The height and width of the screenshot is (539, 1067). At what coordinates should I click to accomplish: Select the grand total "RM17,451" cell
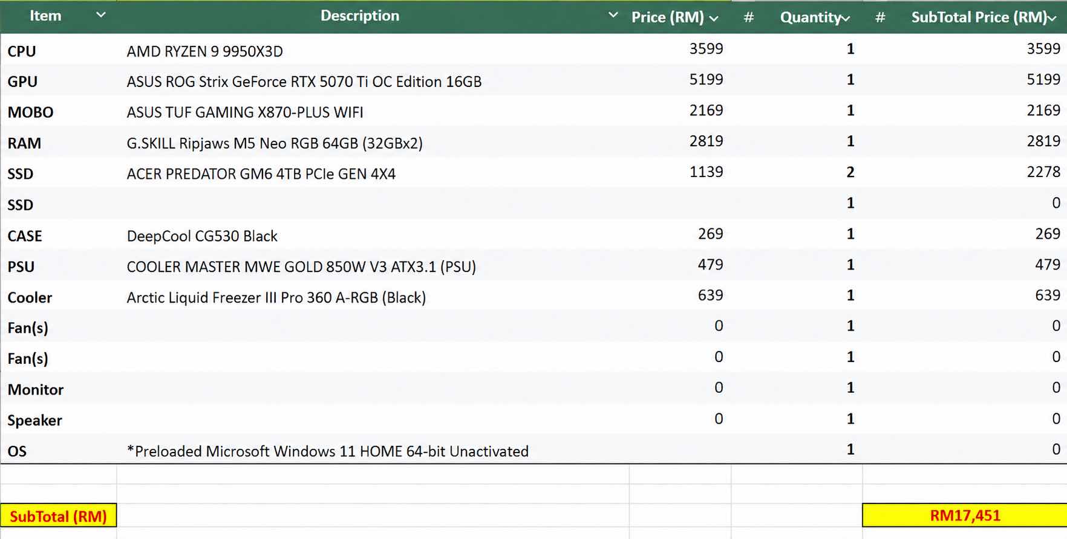(965, 515)
